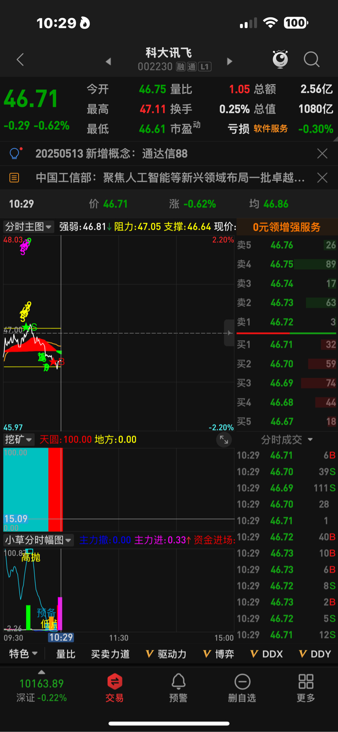Tap the trade row with volume 40B
This screenshot has width=338, height=732.
pyautogui.click(x=287, y=537)
